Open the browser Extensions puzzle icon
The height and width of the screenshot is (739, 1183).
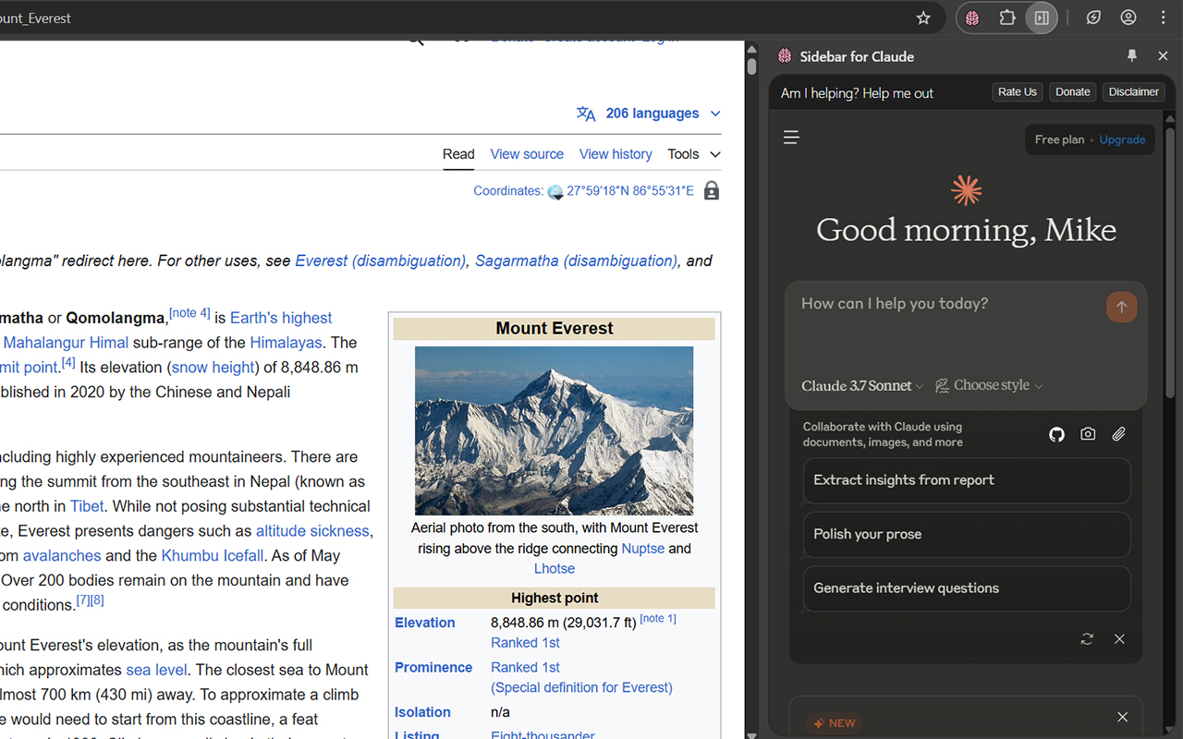click(1007, 18)
